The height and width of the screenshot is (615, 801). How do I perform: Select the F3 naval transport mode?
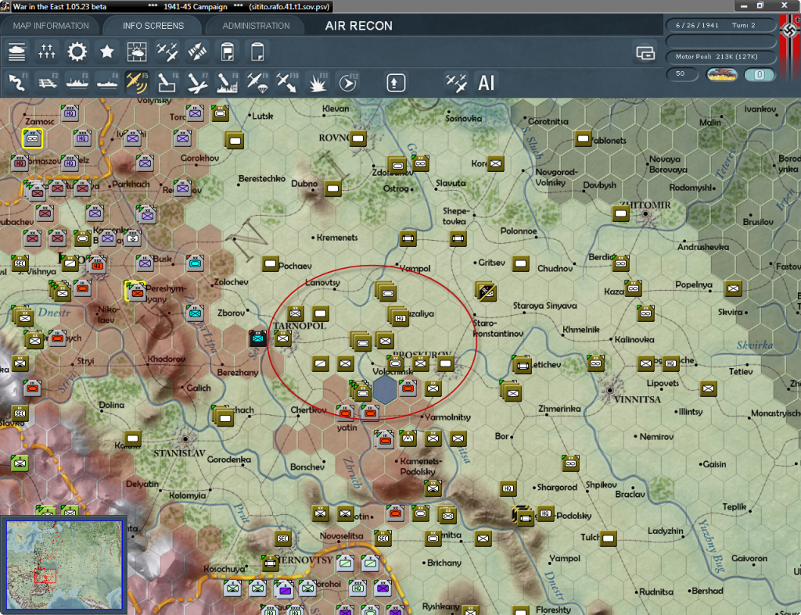click(x=77, y=83)
